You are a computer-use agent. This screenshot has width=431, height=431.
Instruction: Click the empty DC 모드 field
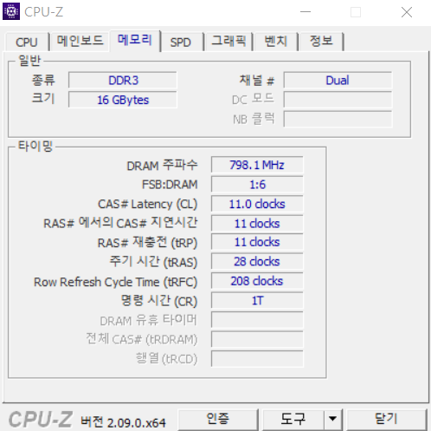coord(338,100)
